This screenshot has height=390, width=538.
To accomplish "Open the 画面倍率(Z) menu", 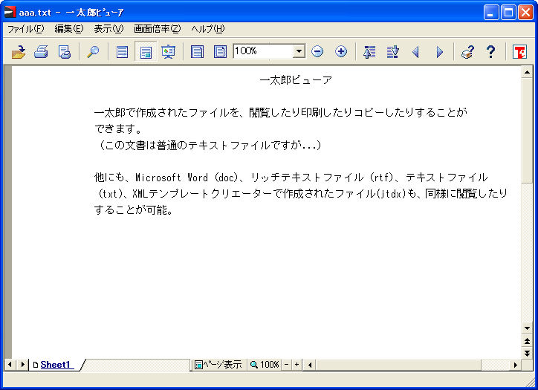I will pos(157,29).
